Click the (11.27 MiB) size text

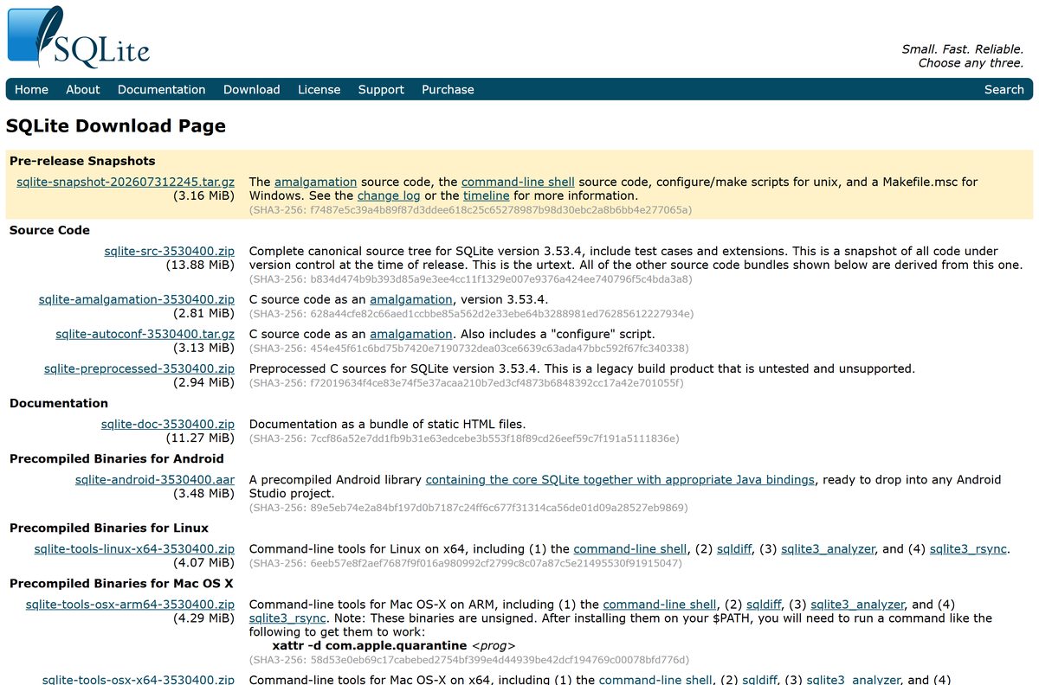[x=200, y=438]
